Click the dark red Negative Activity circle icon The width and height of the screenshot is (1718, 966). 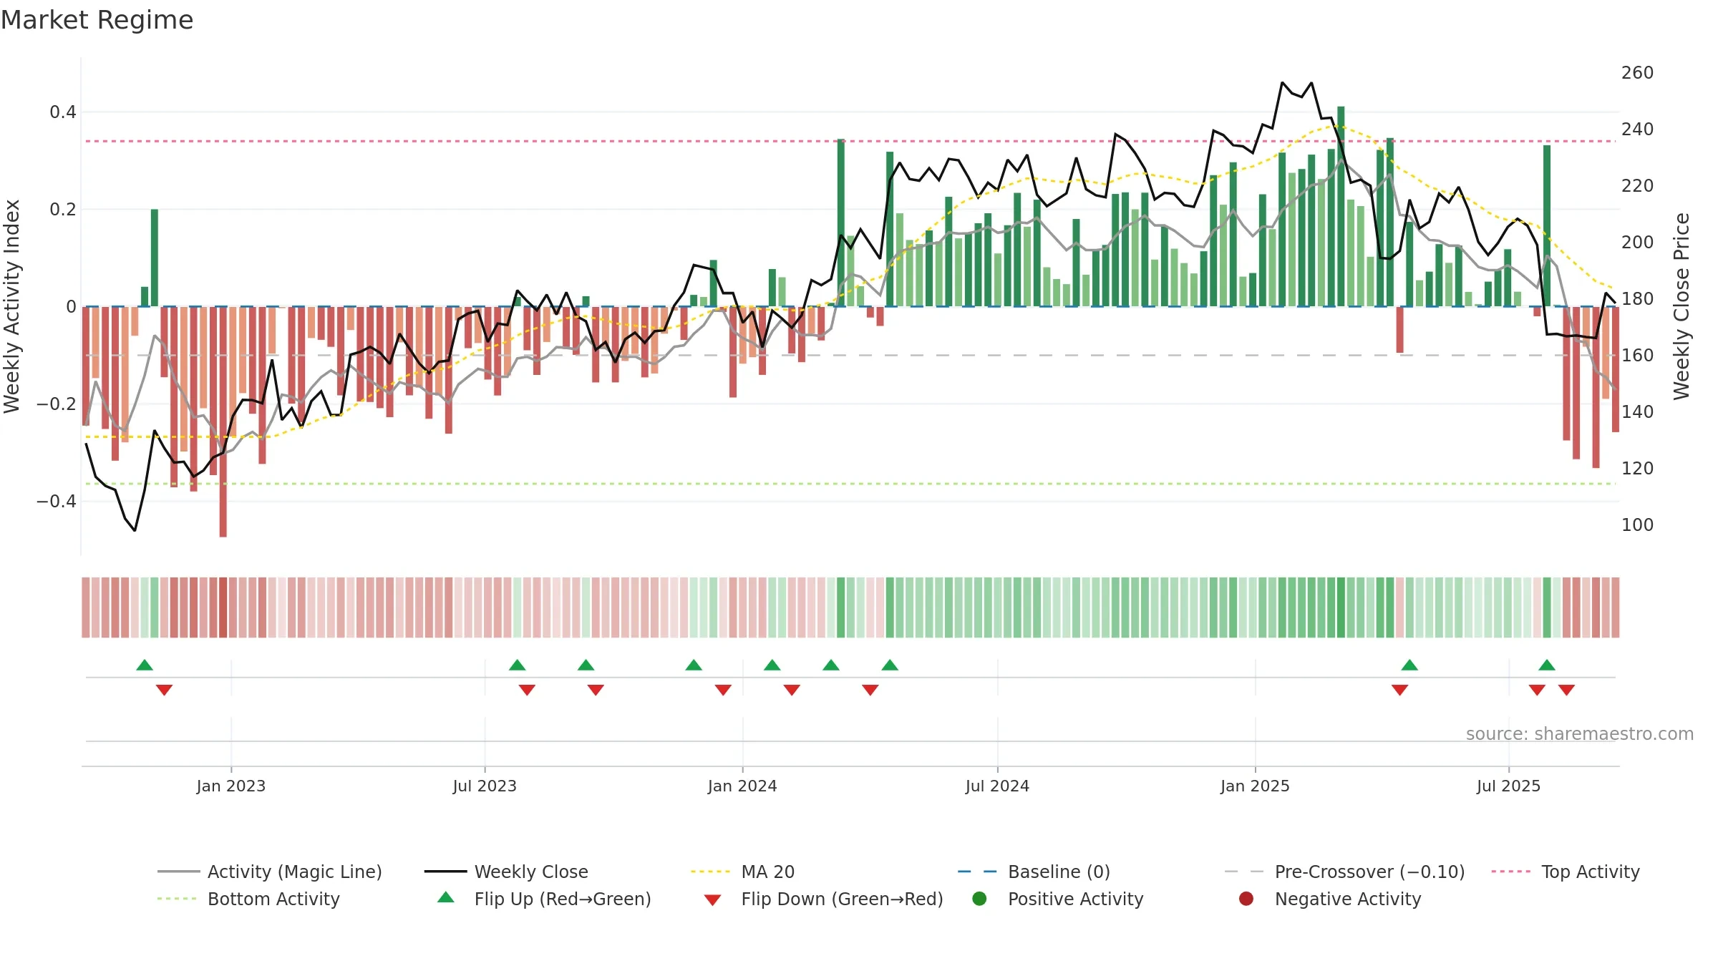[1246, 899]
